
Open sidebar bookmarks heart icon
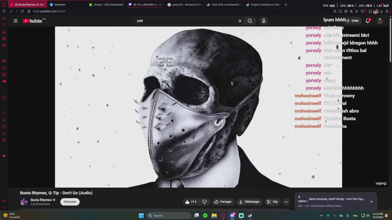coord(4,113)
